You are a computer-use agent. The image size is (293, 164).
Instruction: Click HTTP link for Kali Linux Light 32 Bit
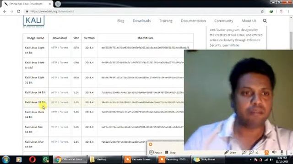54,77
